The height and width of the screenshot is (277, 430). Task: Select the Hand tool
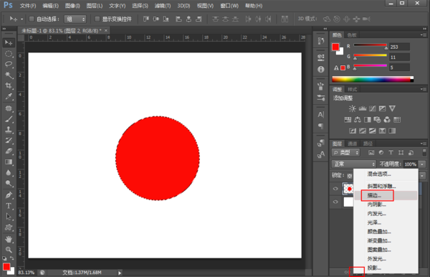(9, 239)
